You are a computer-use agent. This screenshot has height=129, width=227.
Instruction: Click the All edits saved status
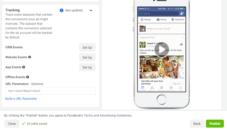(34, 124)
